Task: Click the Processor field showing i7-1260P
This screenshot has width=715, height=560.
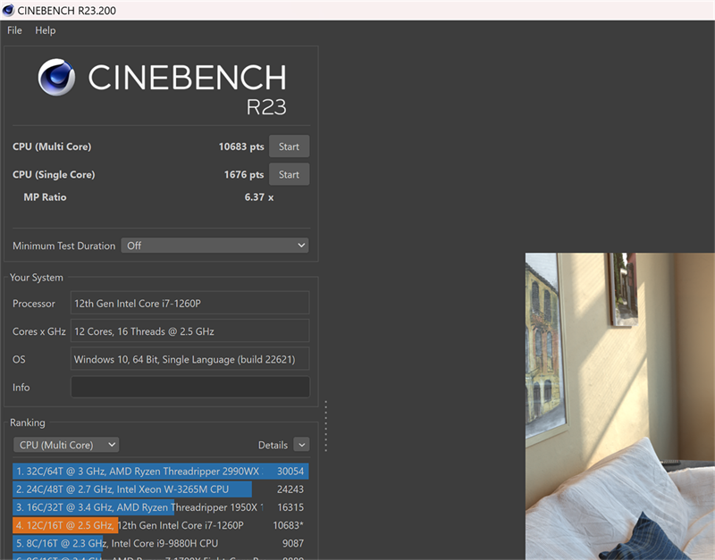Action: pos(190,304)
